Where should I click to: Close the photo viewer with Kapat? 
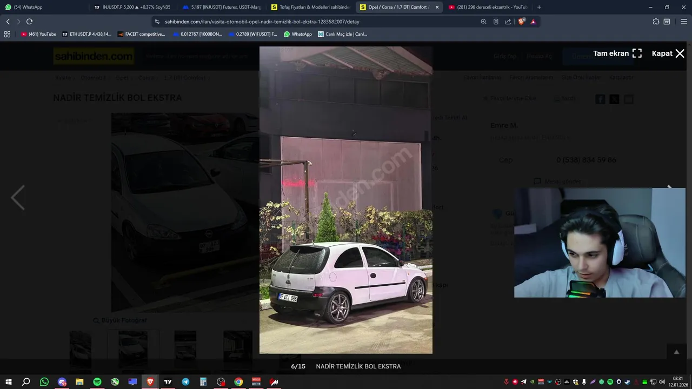(x=668, y=53)
